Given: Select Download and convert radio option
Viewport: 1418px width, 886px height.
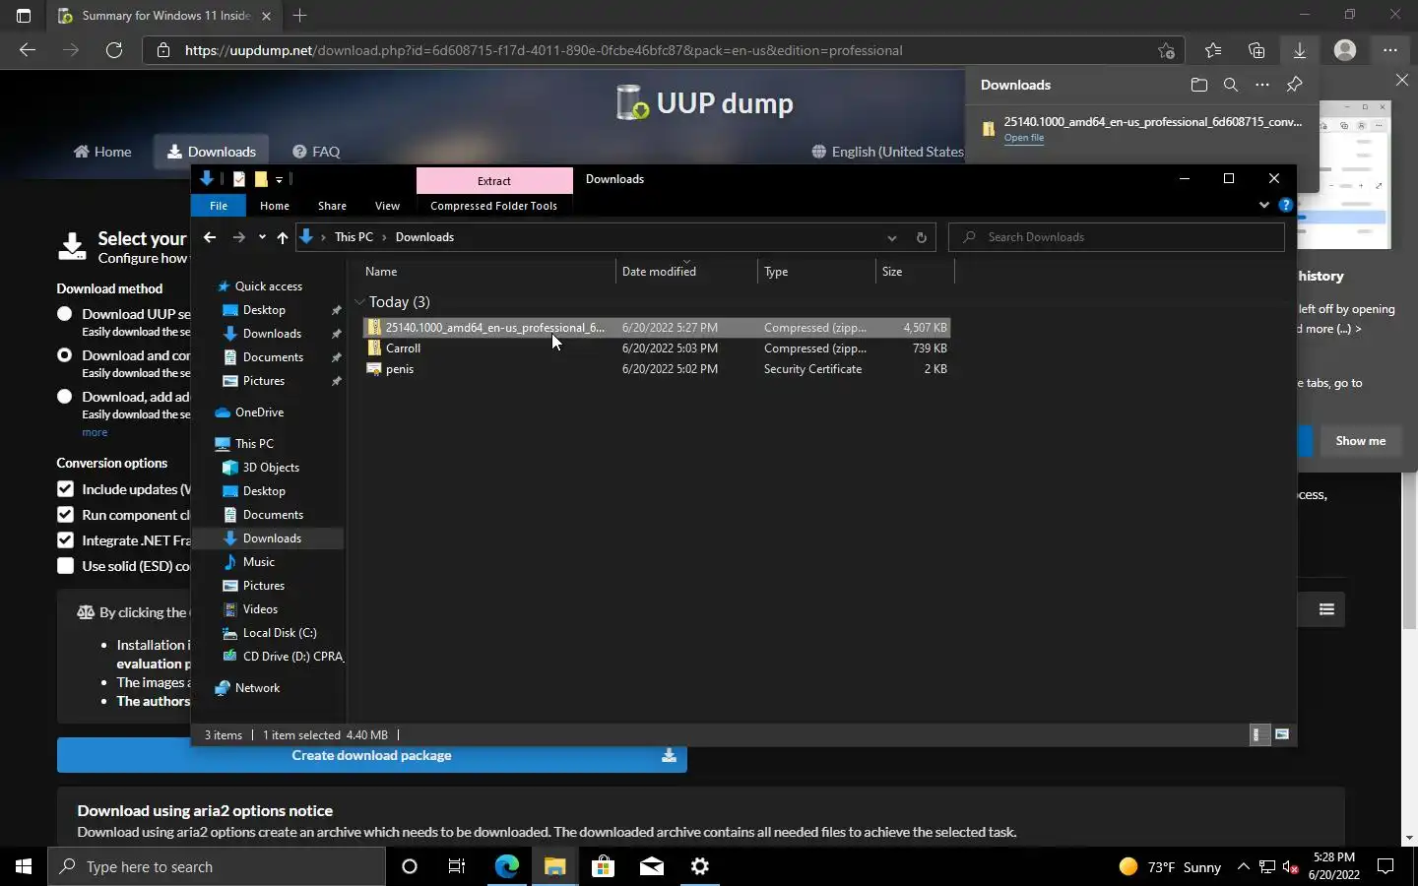Looking at the screenshot, I should 65,355.
